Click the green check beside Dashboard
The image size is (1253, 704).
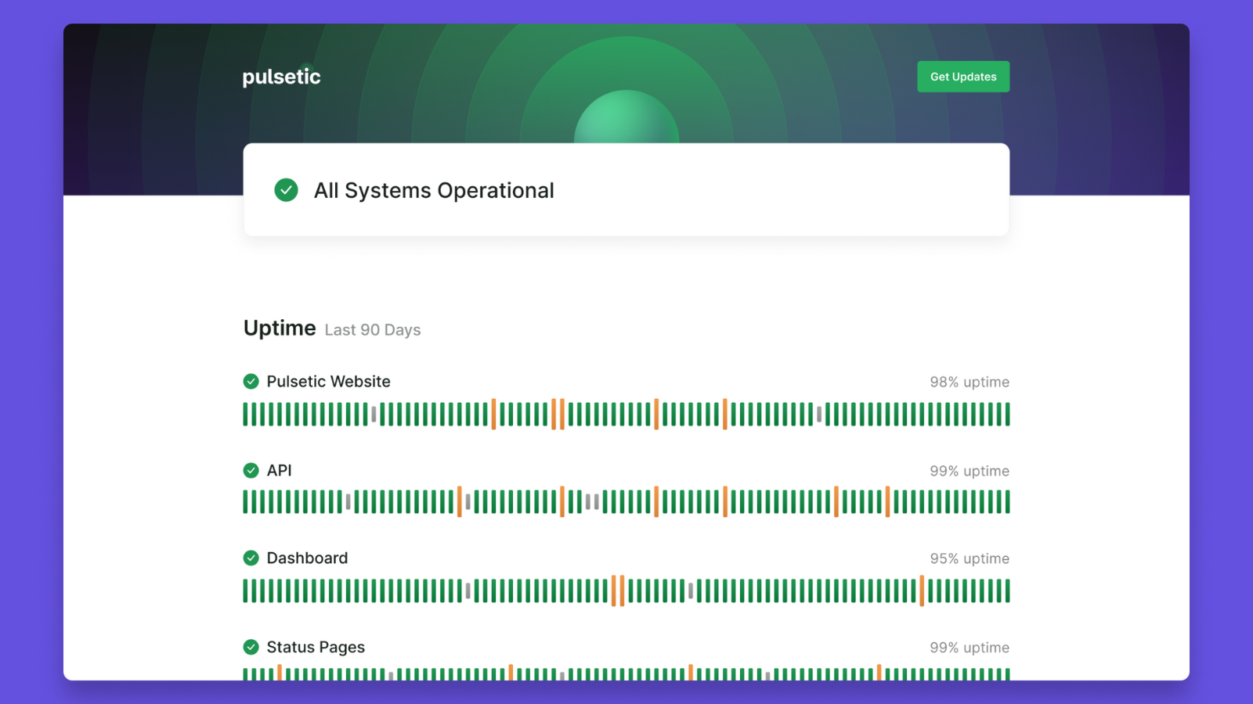tap(251, 558)
